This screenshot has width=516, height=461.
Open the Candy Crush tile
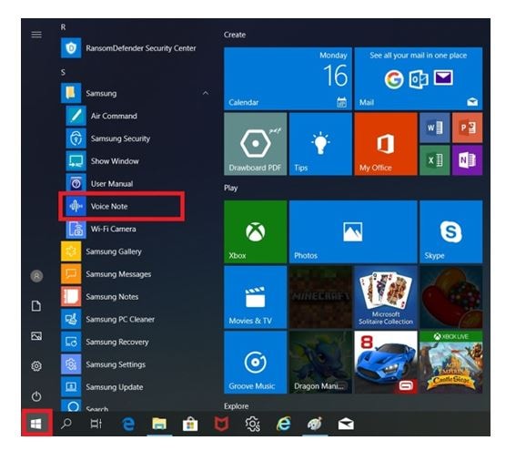tap(450, 297)
